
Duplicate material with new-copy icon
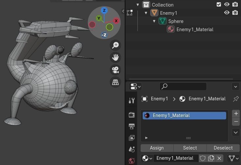pyautogui.click(x=211, y=158)
